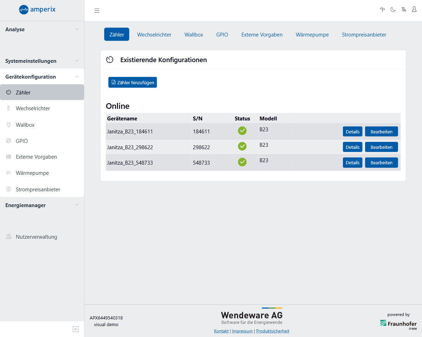This screenshot has height=337, width=422.
Task: Open Nutzerverwaltung in the sidebar
Action: (36, 237)
